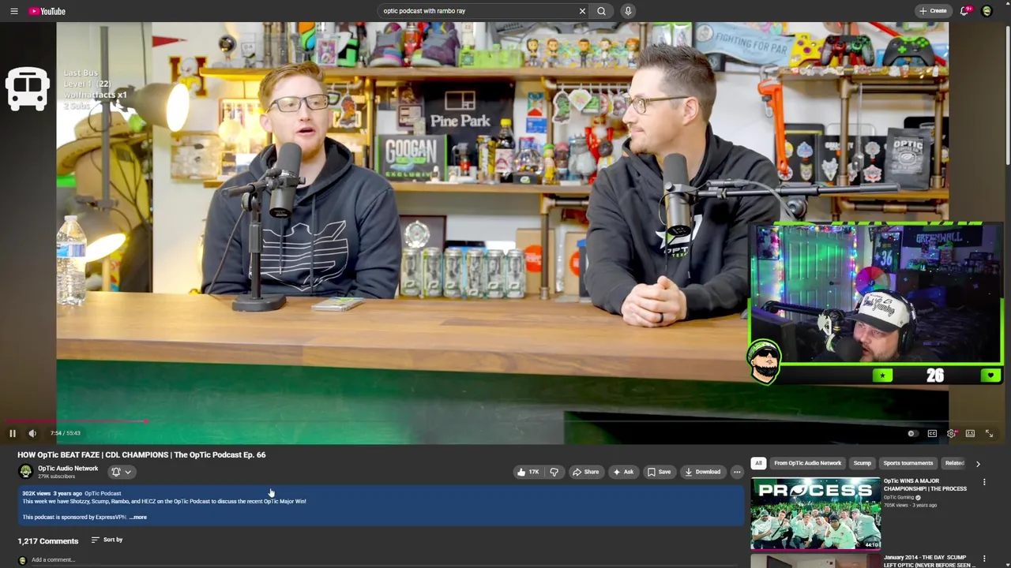Select the Sports tournaments chip
The height and width of the screenshot is (568, 1011).
908,463
